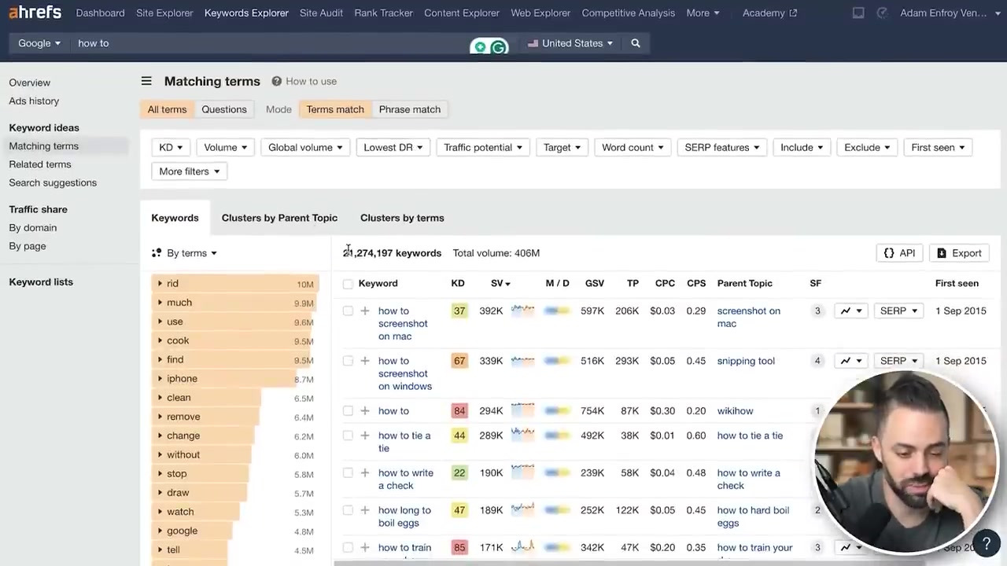The height and width of the screenshot is (566, 1007).
Task: Expand the 'rid' term group
Action: (160, 284)
